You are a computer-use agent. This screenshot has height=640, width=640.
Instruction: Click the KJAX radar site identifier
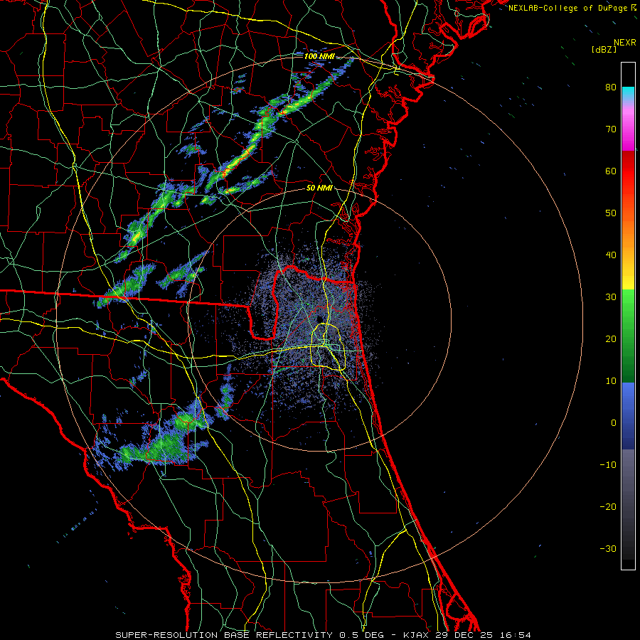click(416, 635)
